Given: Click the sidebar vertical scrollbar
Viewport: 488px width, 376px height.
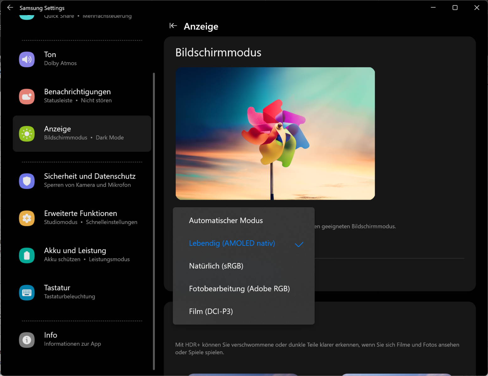Looking at the screenshot, I should point(154,219).
